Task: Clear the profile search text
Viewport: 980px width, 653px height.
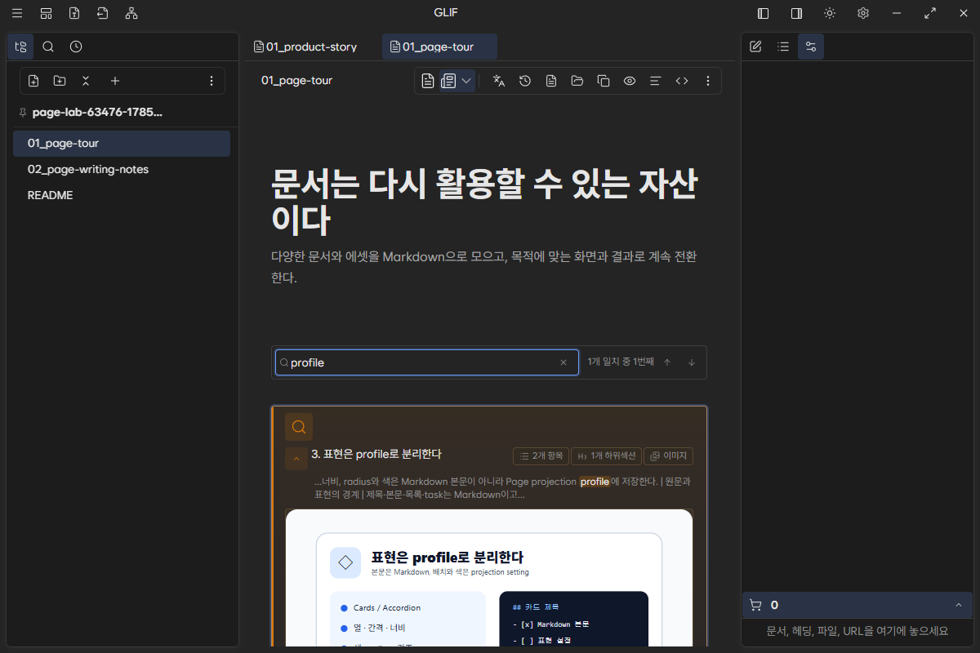Action: (x=563, y=362)
